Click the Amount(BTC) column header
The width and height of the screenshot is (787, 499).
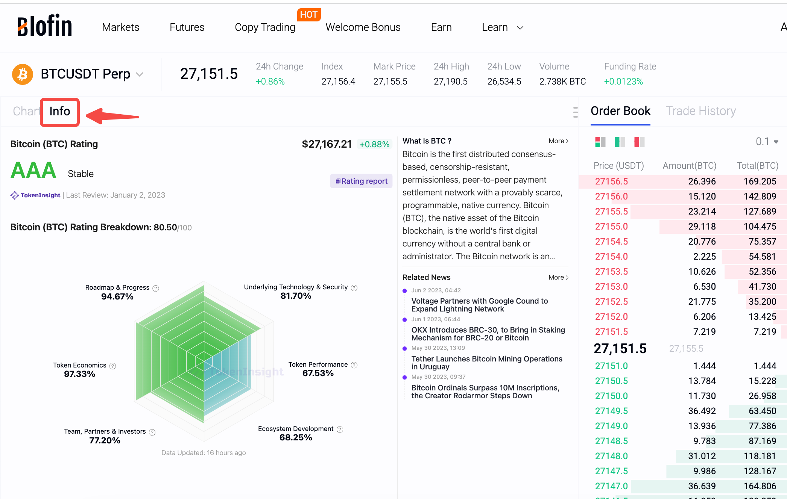pos(689,166)
